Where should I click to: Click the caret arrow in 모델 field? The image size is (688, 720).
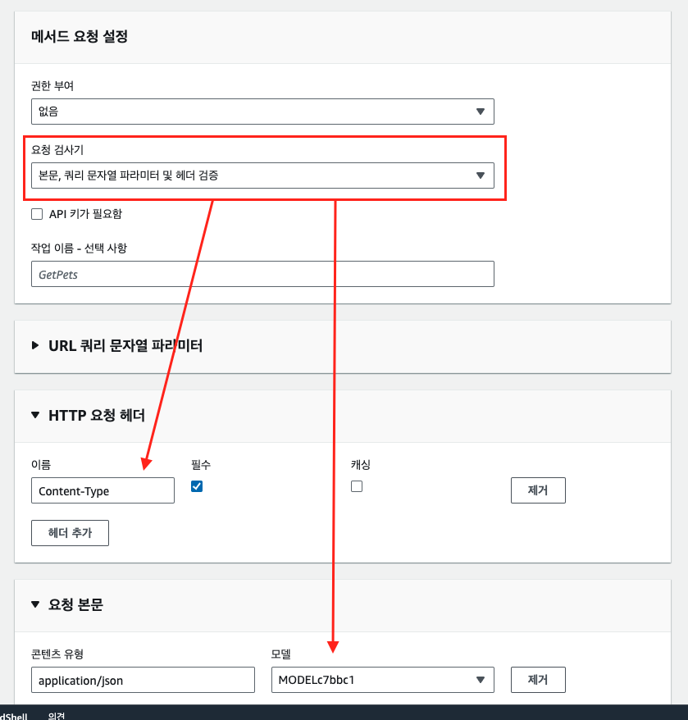[x=481, y=680]
